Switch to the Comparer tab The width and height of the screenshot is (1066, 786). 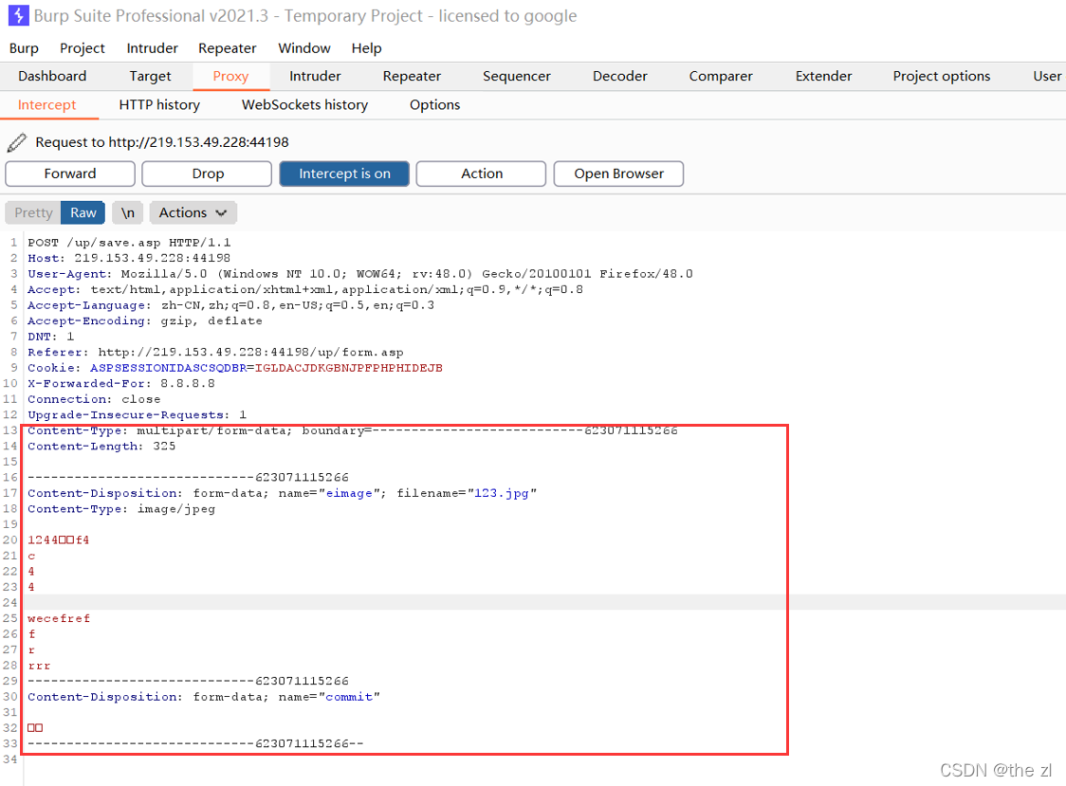[x=721, y=76]
